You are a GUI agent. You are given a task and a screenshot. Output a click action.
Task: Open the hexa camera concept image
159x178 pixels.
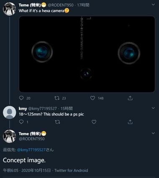pos(87,54)
